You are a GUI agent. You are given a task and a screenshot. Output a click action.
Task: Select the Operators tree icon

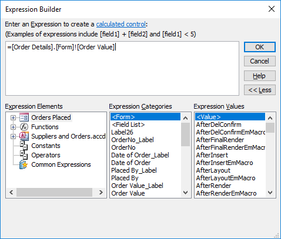[x=24, y=155]
